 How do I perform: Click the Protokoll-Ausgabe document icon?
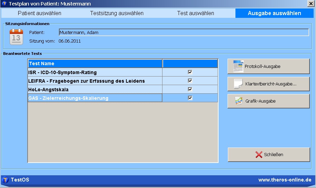coord(238,67)
